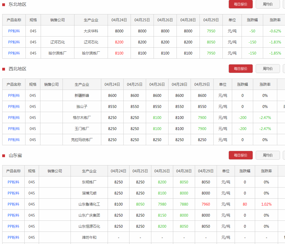Click 独山子 producer cell

click(x=82, y=107)
